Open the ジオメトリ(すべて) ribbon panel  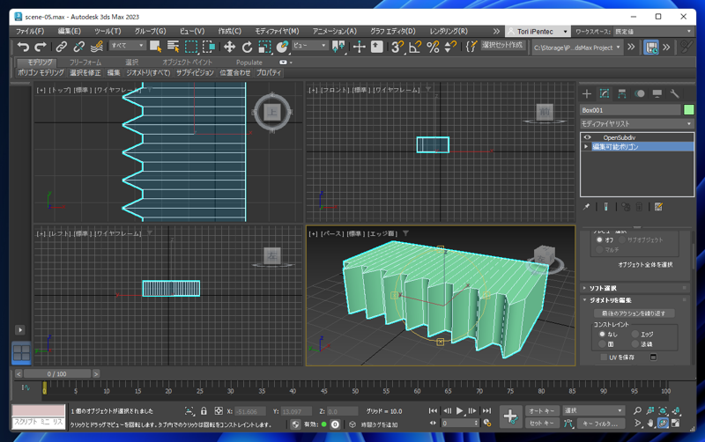click(148, 73)
